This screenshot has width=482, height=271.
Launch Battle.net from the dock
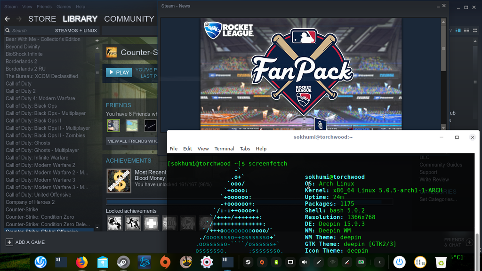tap(145, 262)
